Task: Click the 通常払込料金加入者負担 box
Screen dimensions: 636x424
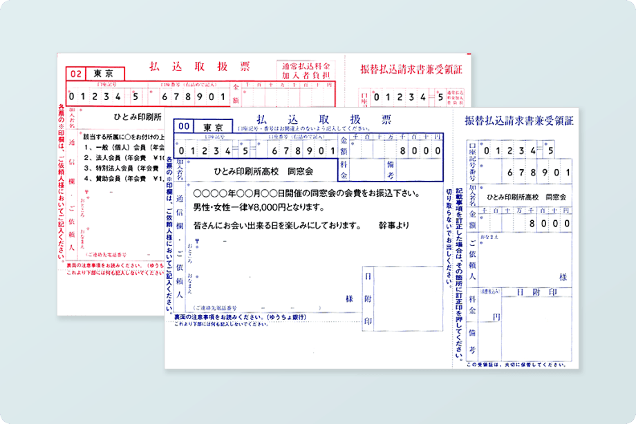Action: click(x=306, y=68)
